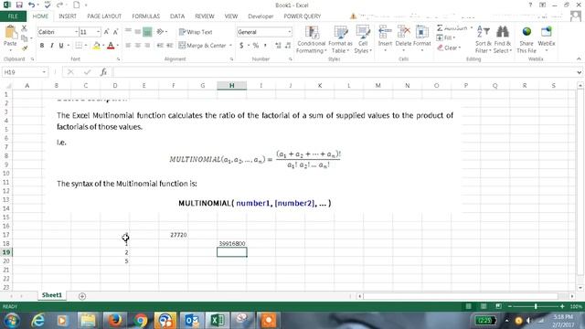Open Sort & Filter options
The width and height of the screenshot is (585, 329).
click(x=484, y=39)
